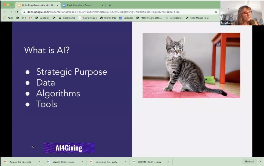Screen dimensions: 264x166
Task: Expand options for Making Child docx download
Action: pos(82,162)
